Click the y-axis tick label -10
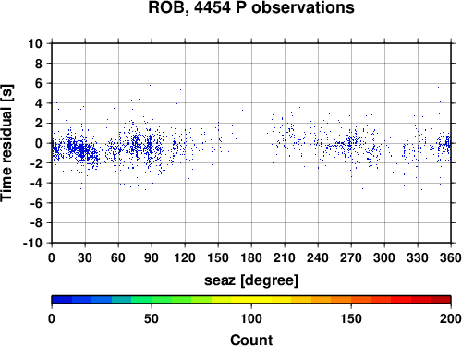The image size is (462, 346). click(33, 243)
